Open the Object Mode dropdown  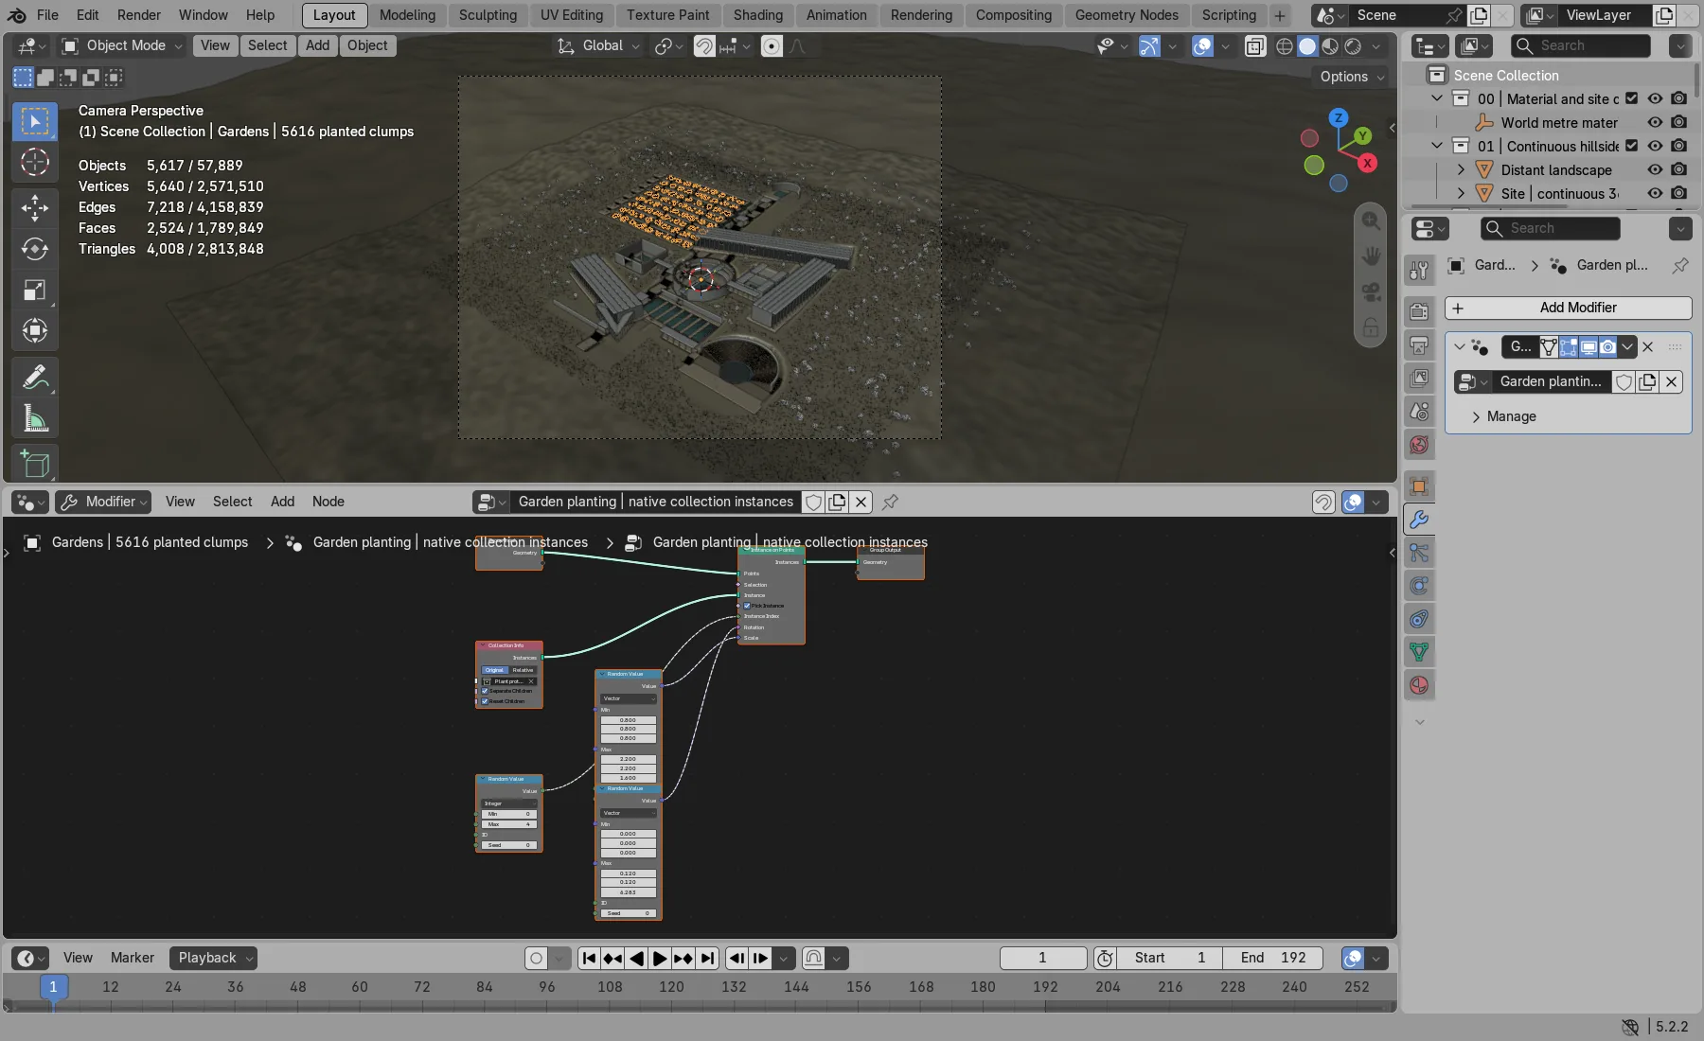(x=121, y=45)
